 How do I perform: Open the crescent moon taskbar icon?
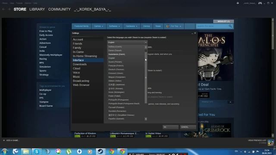(16, 152)
